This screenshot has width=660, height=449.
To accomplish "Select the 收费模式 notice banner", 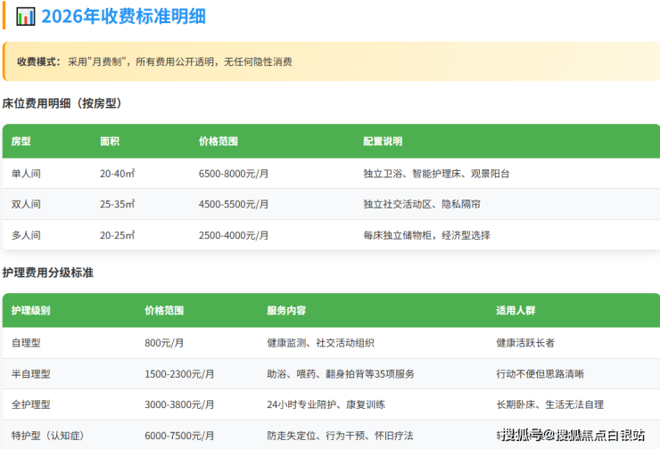I will [x=330, y=62].
